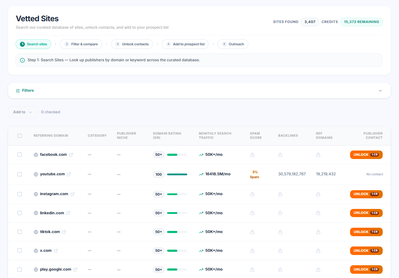Screen dimensions: 399x278
Task: Click the globe icon beside tiktok.com
Action: [36, 232]
